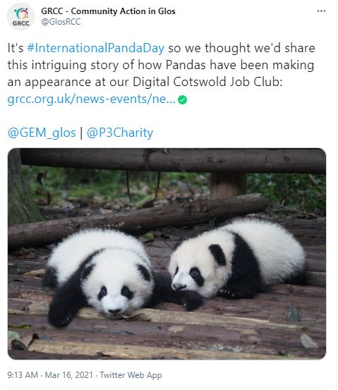Open the tweet's three-dot more menu
Image resolution: width=338 pixels, height=390 pixels.
[321, 11]
